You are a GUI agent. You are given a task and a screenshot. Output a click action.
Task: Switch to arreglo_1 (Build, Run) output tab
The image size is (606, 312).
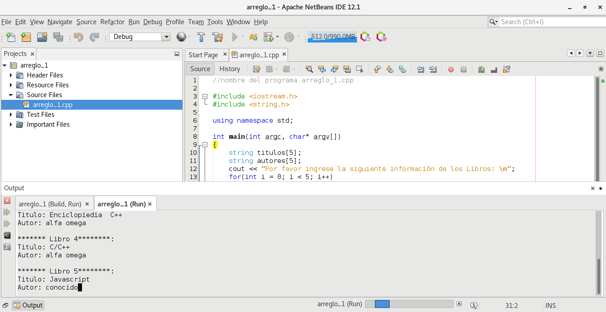click(50, 204)
